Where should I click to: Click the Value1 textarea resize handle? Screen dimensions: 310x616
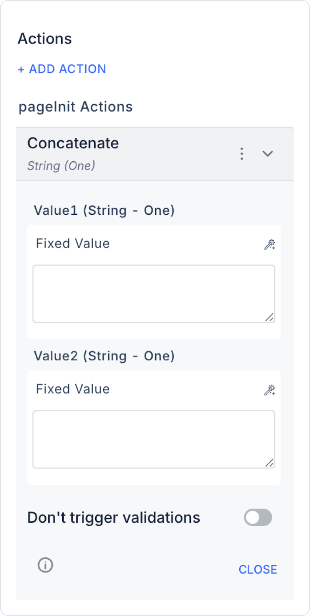[270, 317]
